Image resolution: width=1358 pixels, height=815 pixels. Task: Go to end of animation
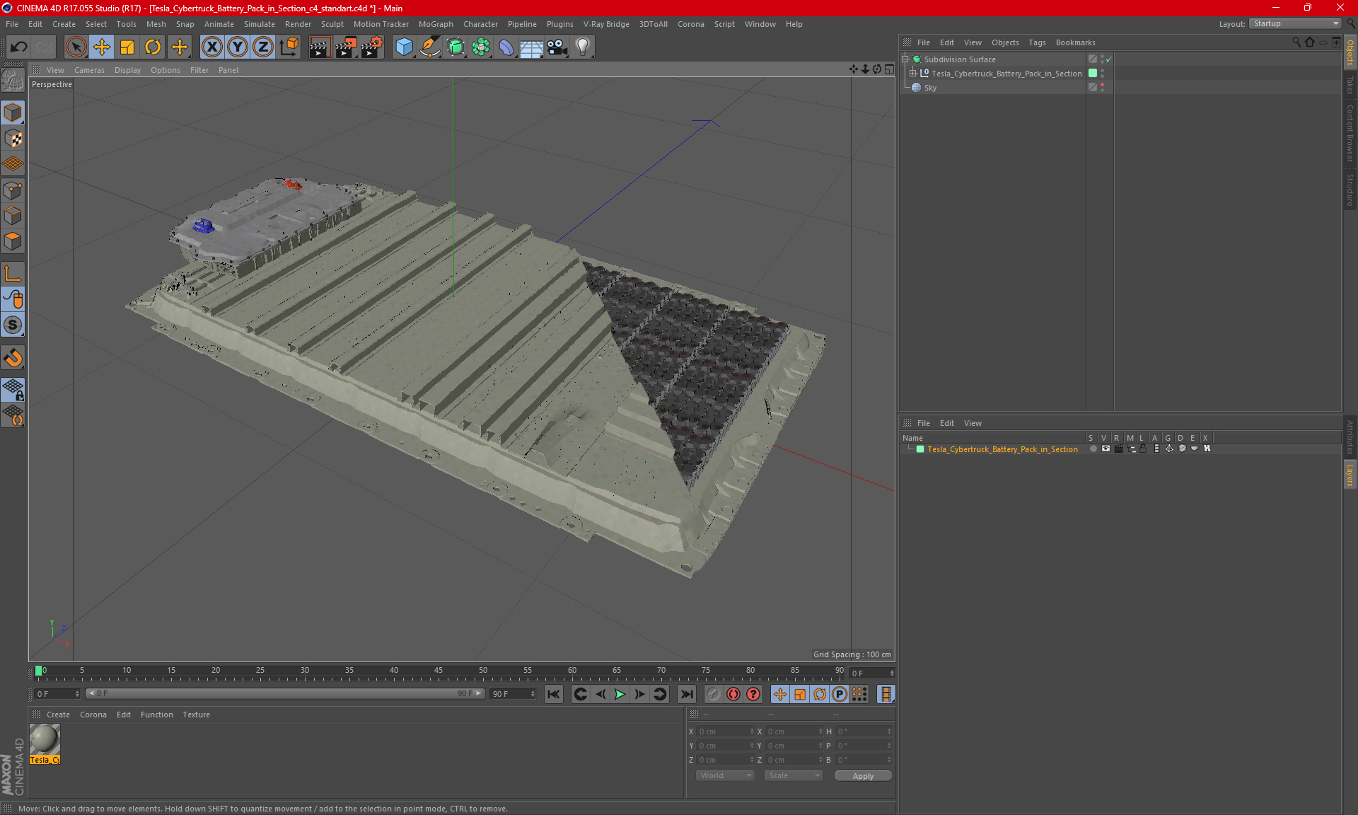click(686, 694)
